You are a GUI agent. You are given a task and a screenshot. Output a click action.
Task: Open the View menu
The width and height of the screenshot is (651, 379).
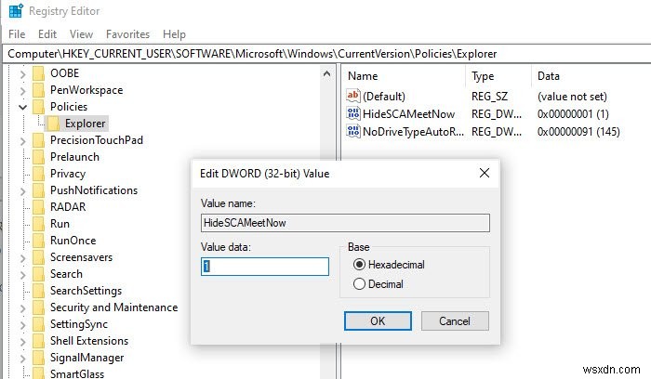[x=81, y=34]
